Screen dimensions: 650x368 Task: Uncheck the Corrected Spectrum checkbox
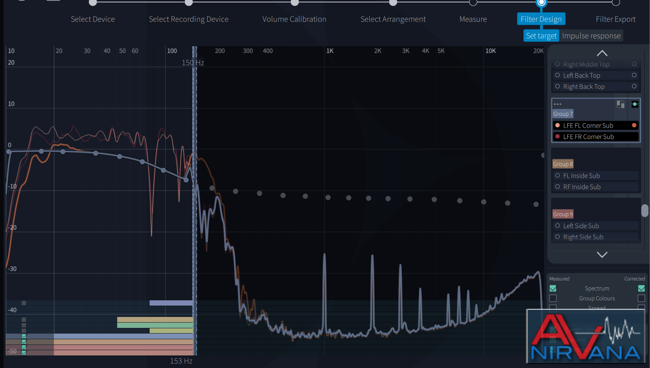pyautogui.click(x=641, y=288)
